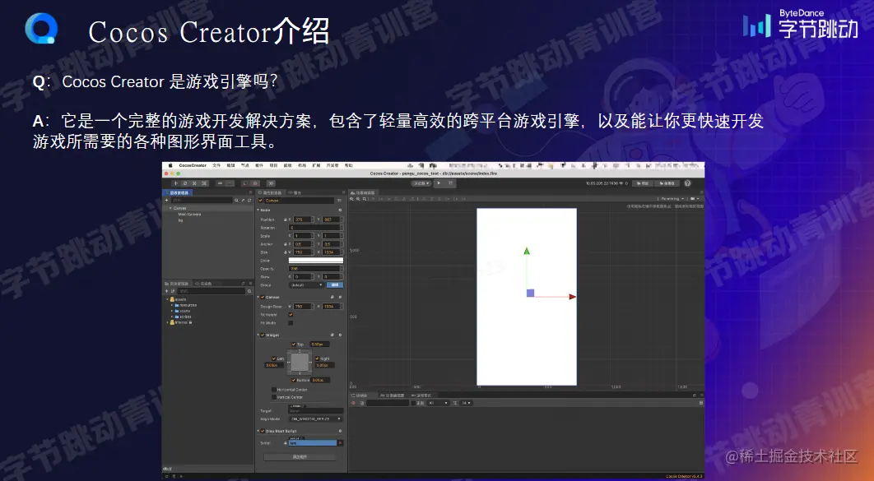Viewport: 874px width, 481px height.
Task: Toggle the Widget Left checkbox
Action: tap(274, 358)
